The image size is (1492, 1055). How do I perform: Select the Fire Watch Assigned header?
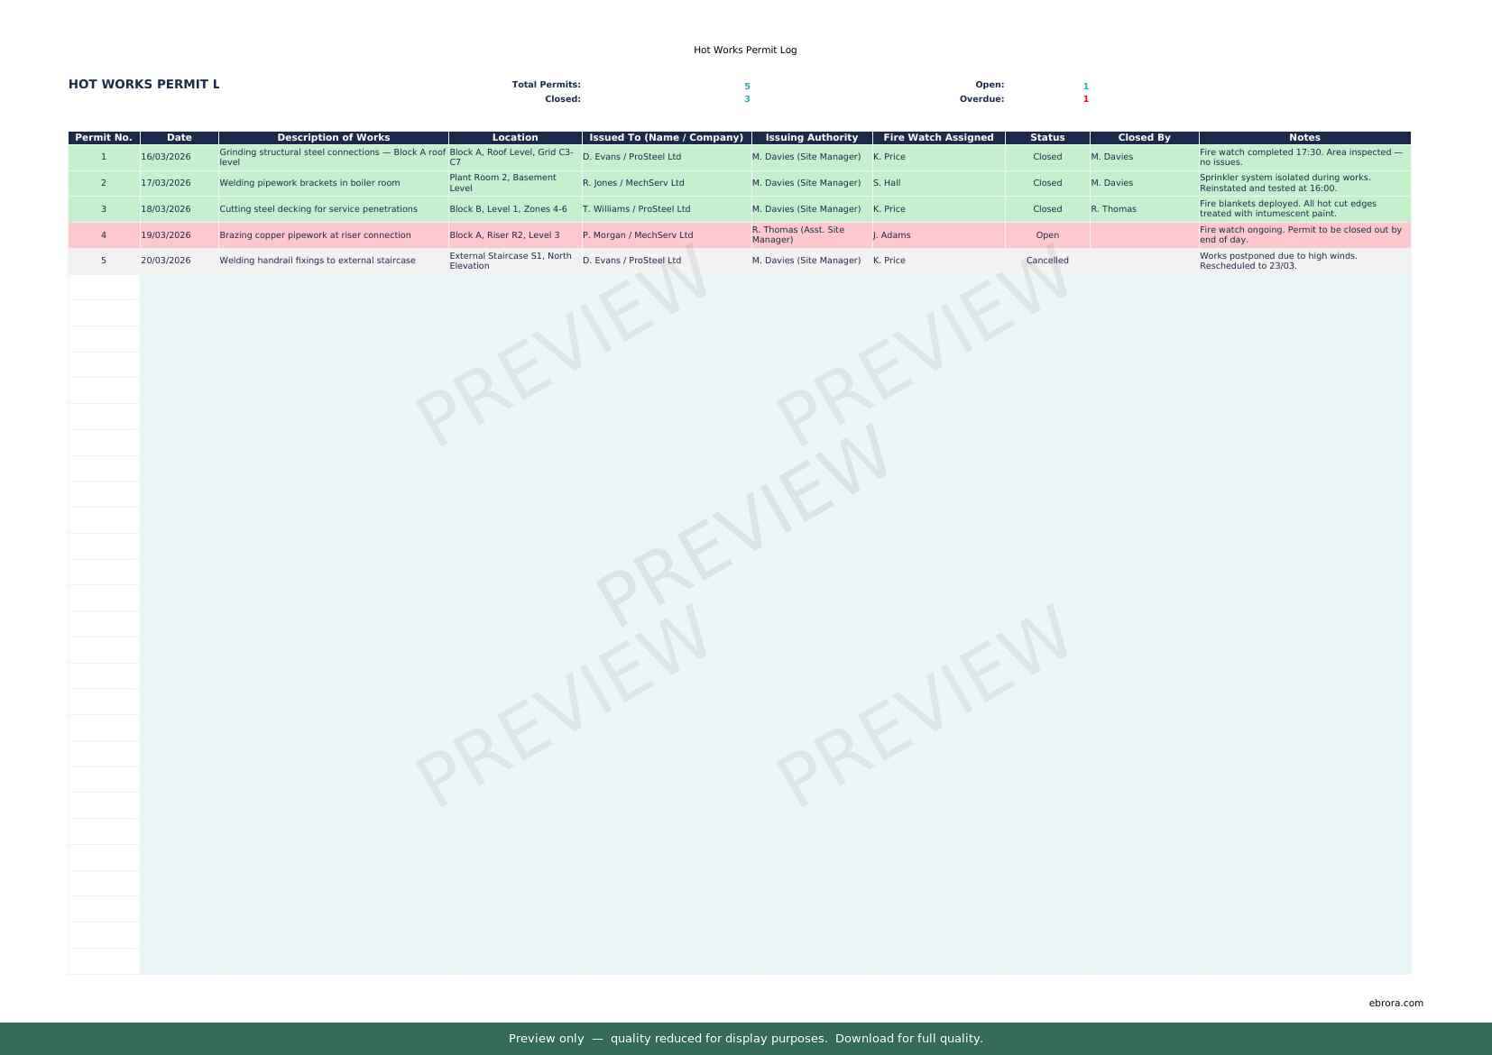coord(938,138)
